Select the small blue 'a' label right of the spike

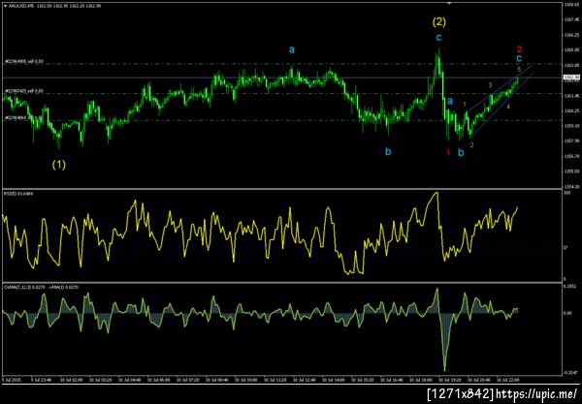[x=450, y=101]
